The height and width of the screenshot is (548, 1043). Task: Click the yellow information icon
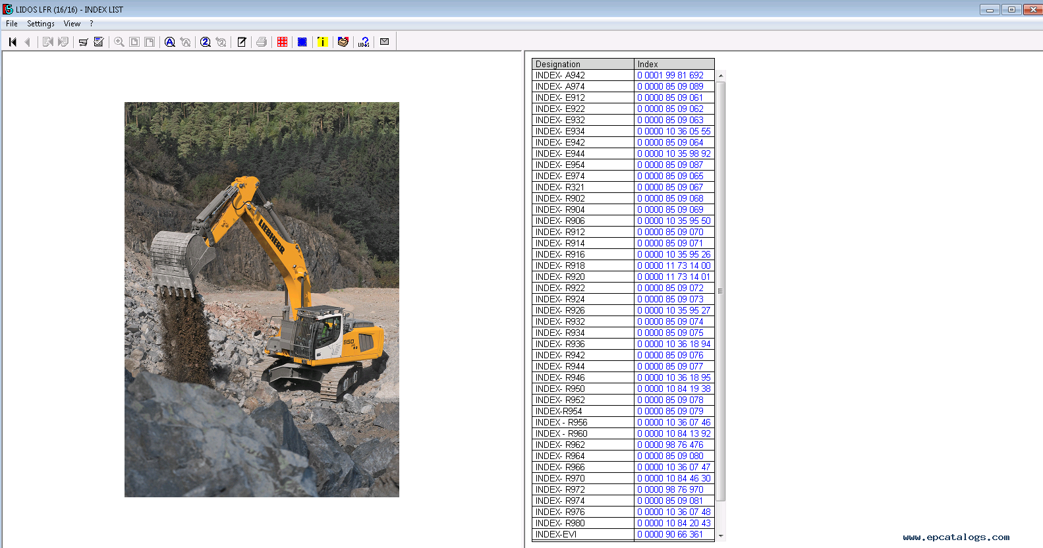point(322,42)
